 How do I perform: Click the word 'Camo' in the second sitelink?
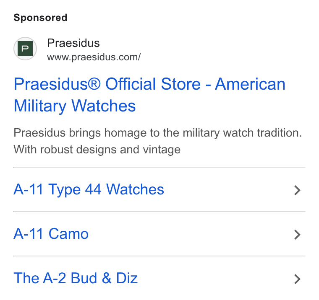pyautogui.click(x=68, y=233)
